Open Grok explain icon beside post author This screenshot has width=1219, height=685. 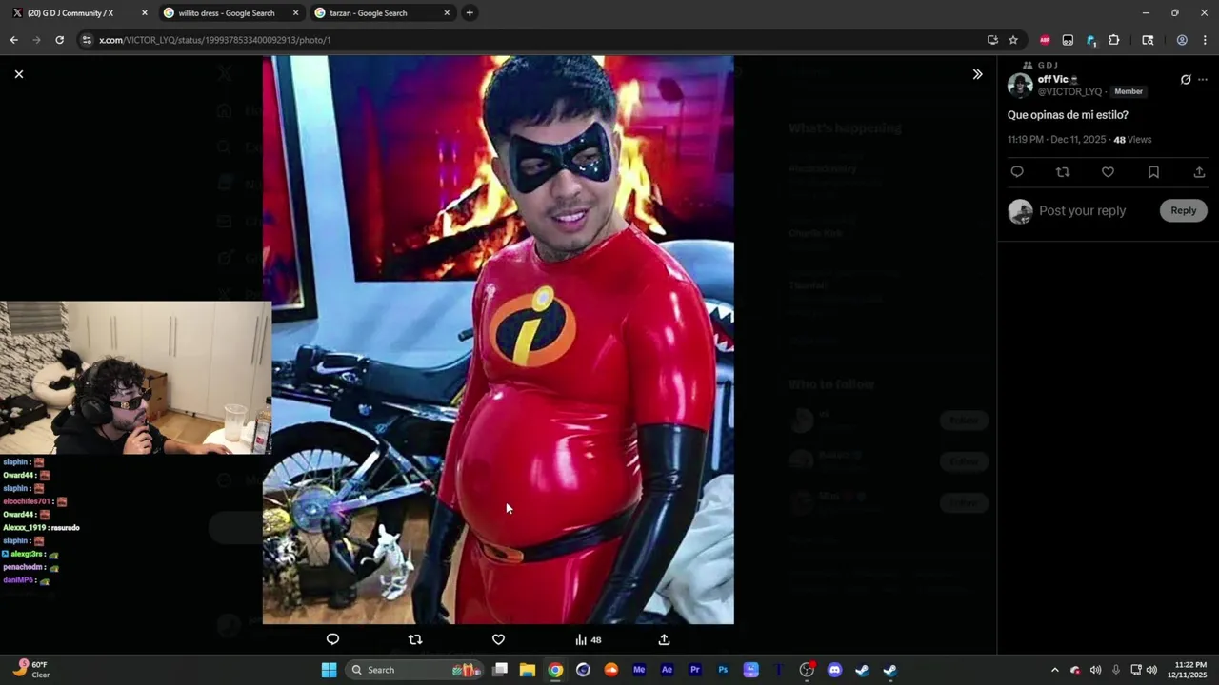(1186, 80)
